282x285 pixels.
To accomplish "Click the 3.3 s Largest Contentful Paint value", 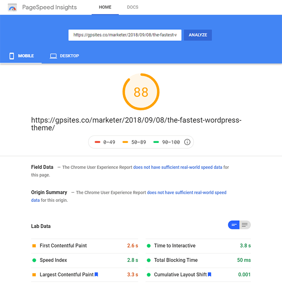I will (132, 275).
